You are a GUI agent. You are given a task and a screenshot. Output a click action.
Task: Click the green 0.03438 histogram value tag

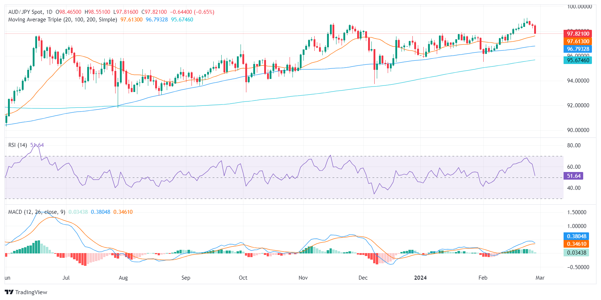(x=576, y=253)
